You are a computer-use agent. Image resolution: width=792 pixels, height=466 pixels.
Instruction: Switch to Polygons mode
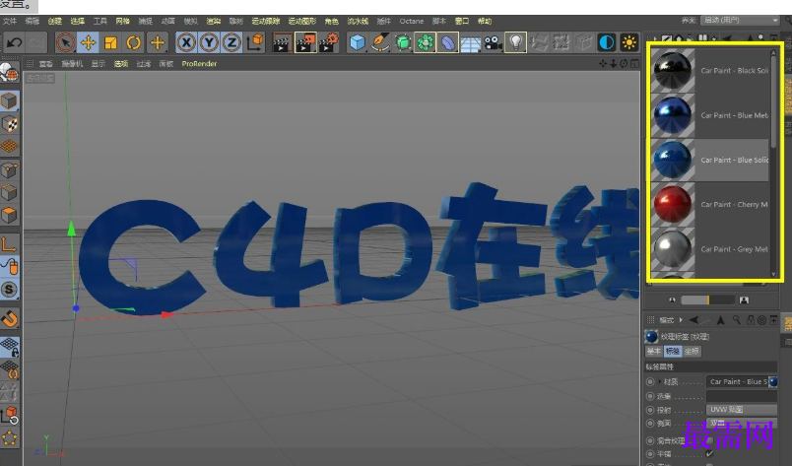10,216
